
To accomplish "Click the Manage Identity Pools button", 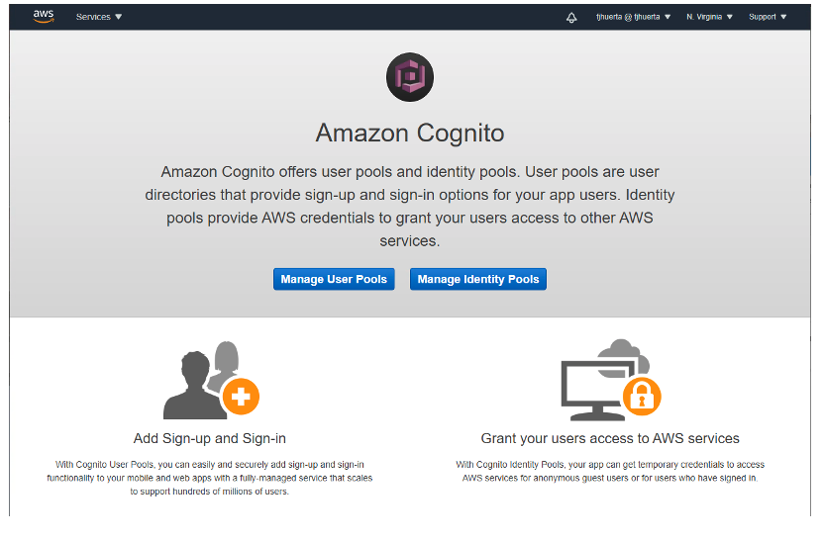I will click(478, 279).
